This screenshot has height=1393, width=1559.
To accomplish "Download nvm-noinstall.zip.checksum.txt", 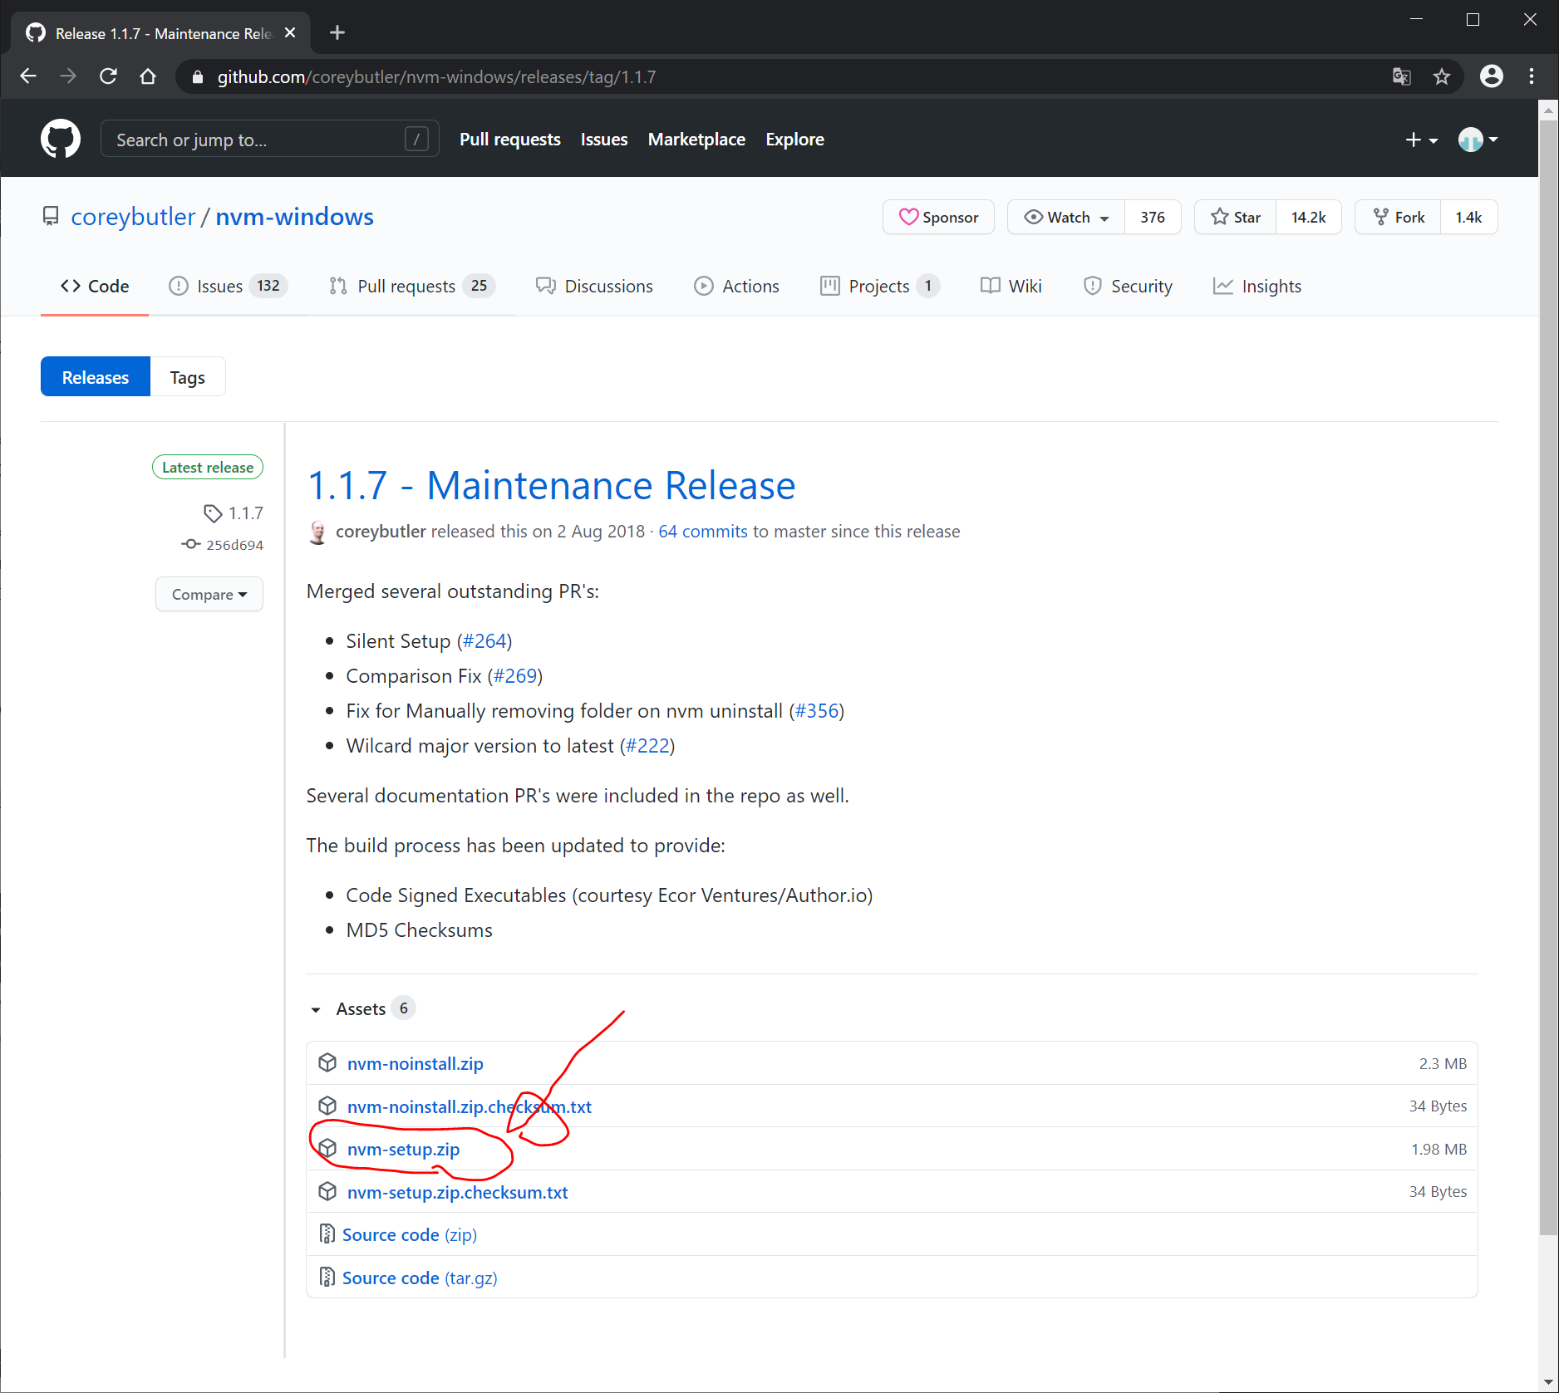I will point(469,1106).
